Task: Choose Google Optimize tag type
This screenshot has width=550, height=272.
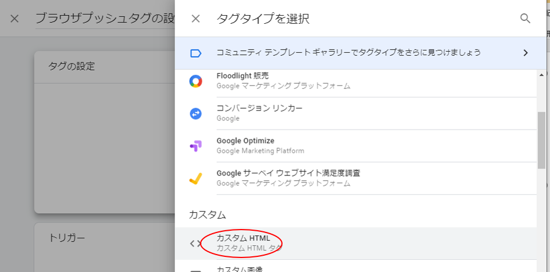Action: 355,146
